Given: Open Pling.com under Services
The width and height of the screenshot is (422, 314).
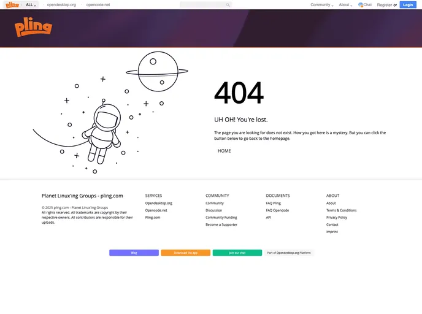Looking at the screenshot, I should [x=153, y=217].
